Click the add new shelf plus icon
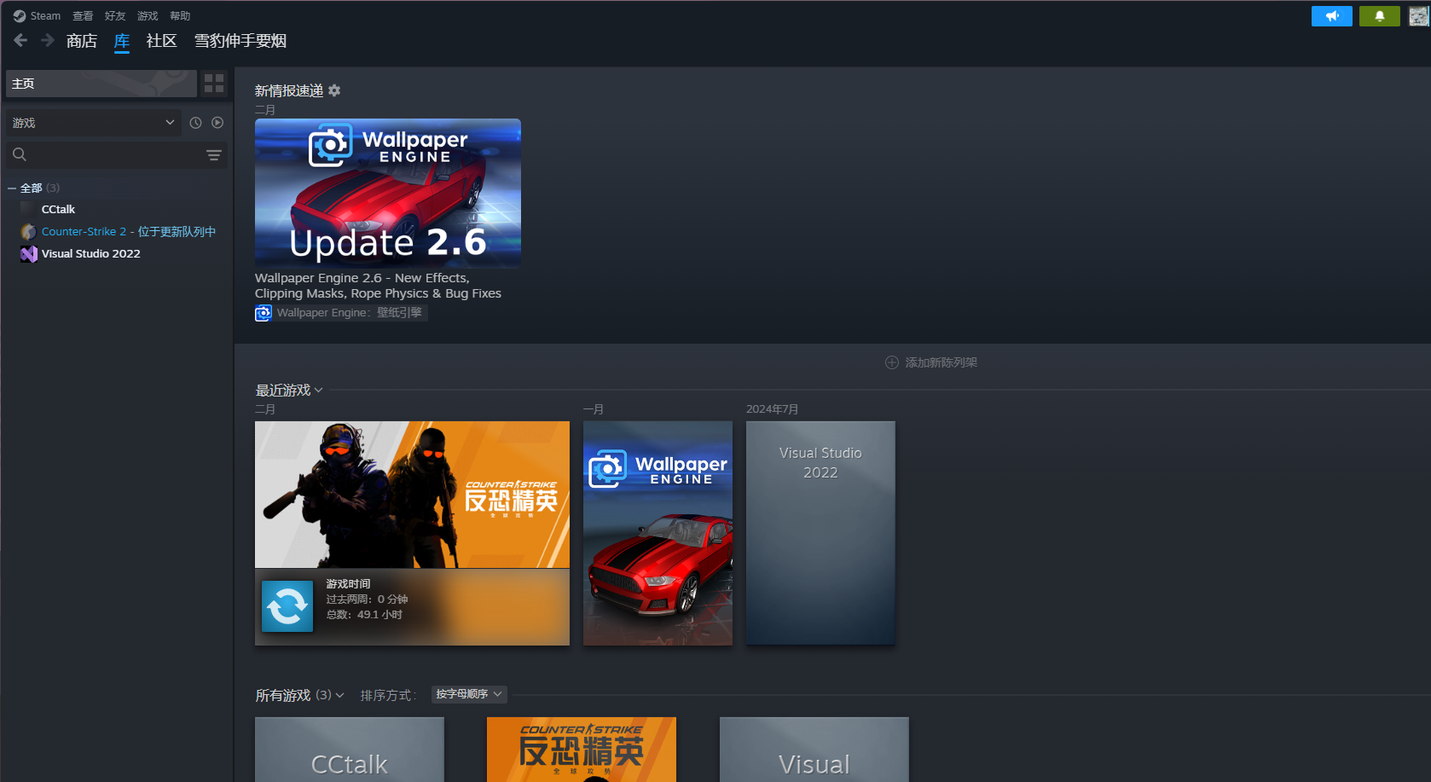 tap(892, 362)
